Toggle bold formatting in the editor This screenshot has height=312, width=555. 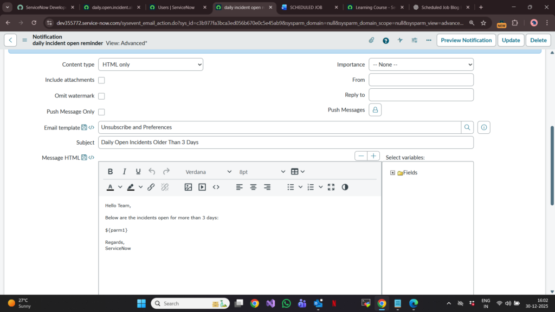111,172
